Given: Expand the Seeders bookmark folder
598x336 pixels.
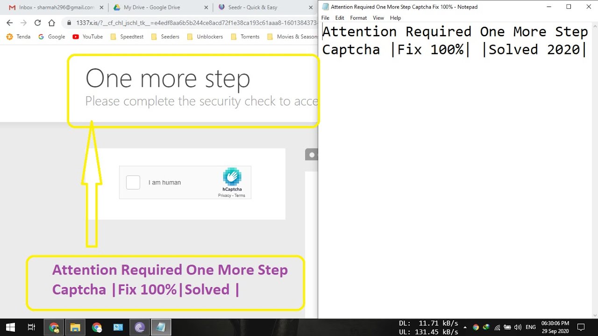Looking at the screenshot, I should (x=165, y=37).
